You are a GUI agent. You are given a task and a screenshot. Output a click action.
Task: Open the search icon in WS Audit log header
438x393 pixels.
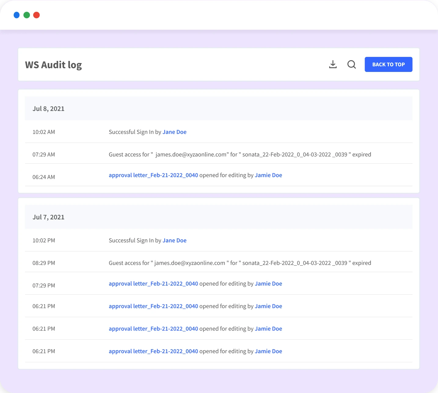click(352, 64)
